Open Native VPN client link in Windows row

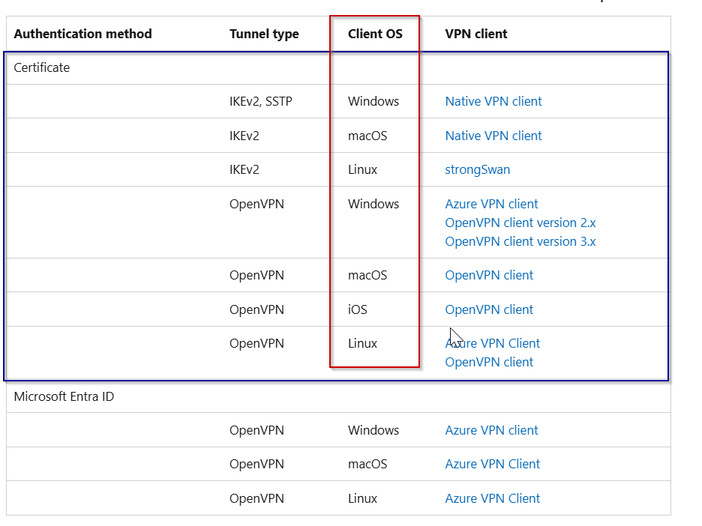tap(493, 102)
